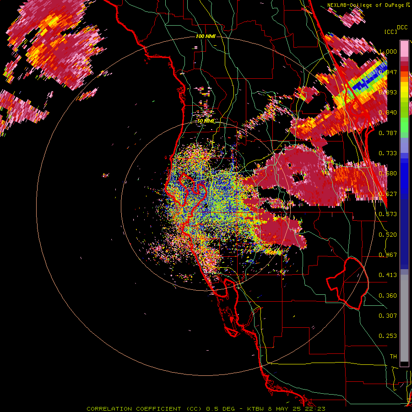Click the [CC] product label

tap(391, 32)
